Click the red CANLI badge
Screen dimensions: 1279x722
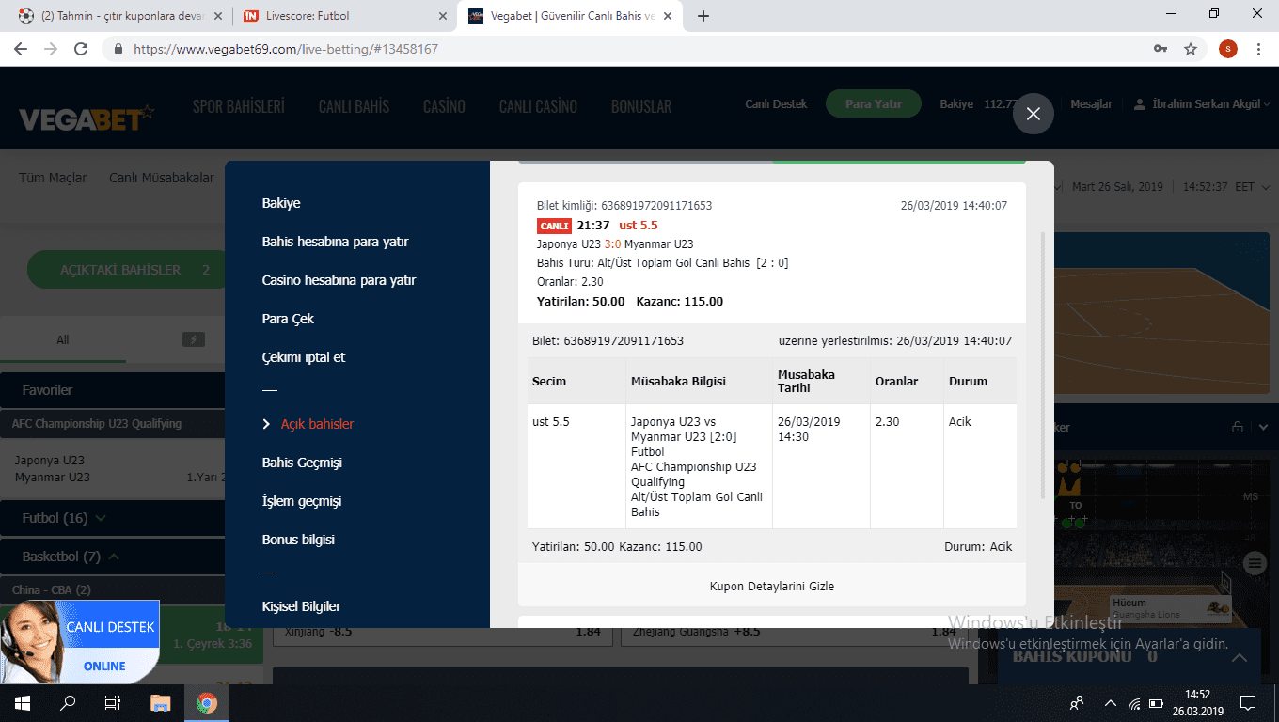point(554,226)
